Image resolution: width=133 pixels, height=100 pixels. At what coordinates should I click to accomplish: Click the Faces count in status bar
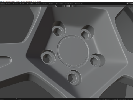[x=122, y=99]
